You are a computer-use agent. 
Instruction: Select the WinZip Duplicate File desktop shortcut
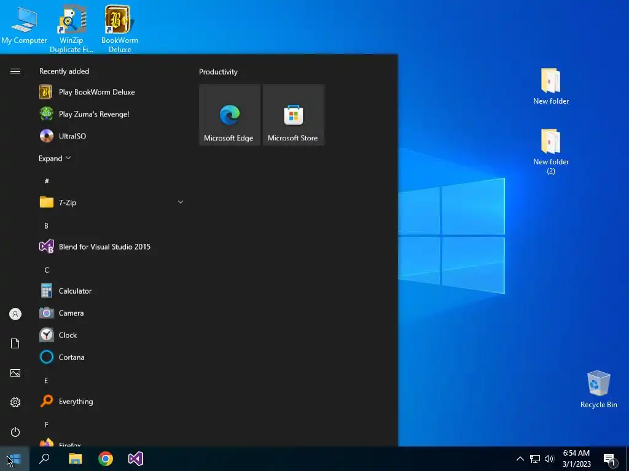coord(71,29)
